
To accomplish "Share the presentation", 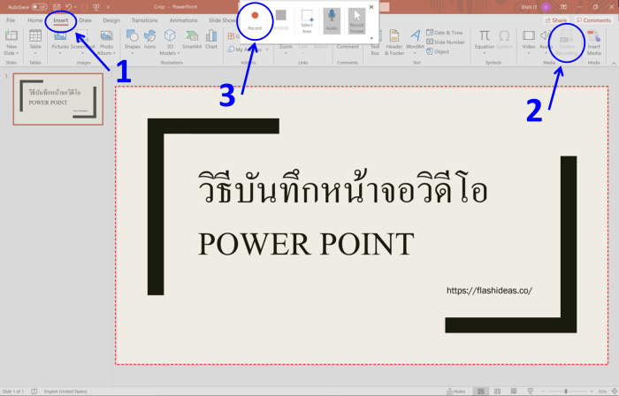I will click(x=556, y=20).
